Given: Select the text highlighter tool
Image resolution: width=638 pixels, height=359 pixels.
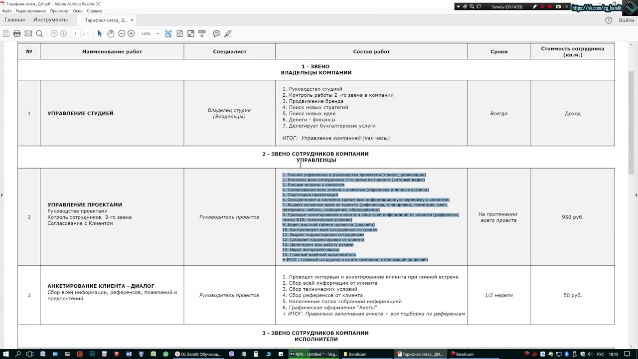Looking at the screenshot, I should click(x=228, y=33).
